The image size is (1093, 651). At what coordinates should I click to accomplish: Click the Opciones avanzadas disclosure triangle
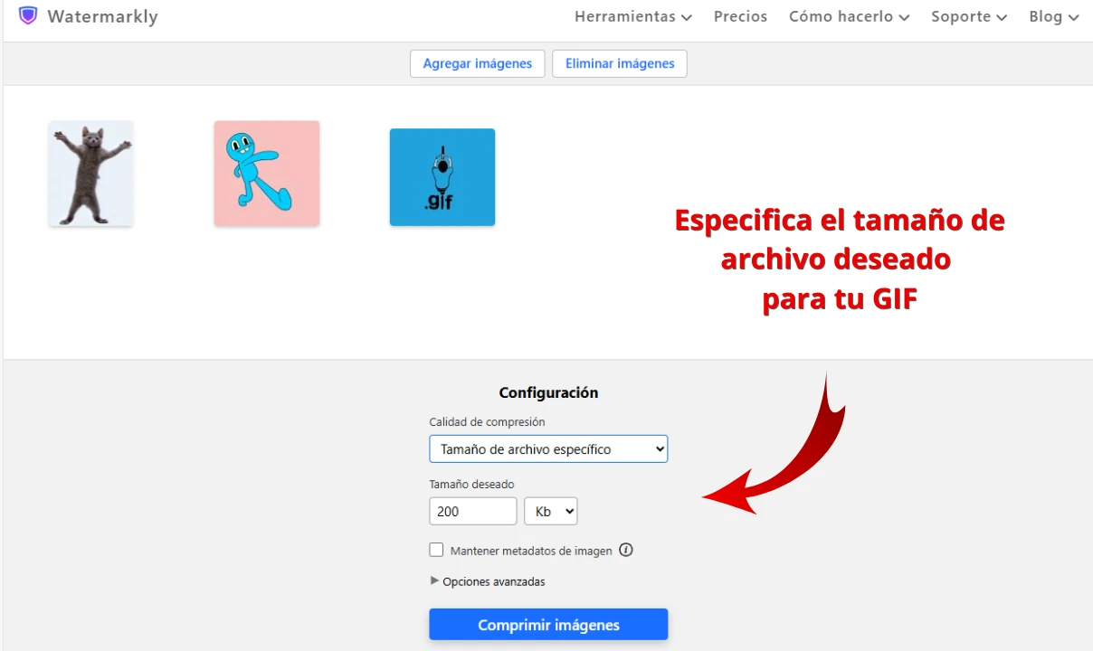pos(434,581)
